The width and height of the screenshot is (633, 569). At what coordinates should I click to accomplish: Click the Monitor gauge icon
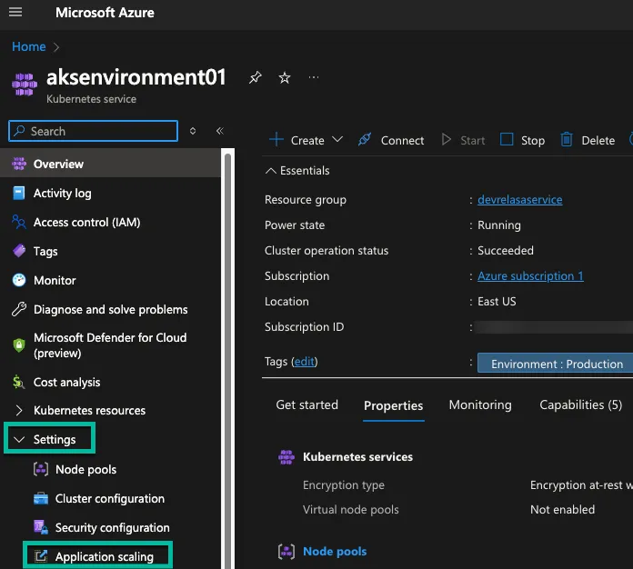tap(18, 280)
